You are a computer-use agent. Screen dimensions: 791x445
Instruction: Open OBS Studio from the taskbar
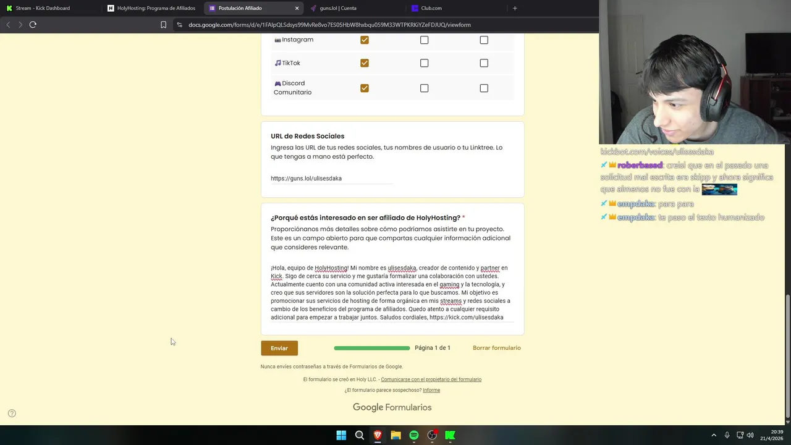point(432,435)
